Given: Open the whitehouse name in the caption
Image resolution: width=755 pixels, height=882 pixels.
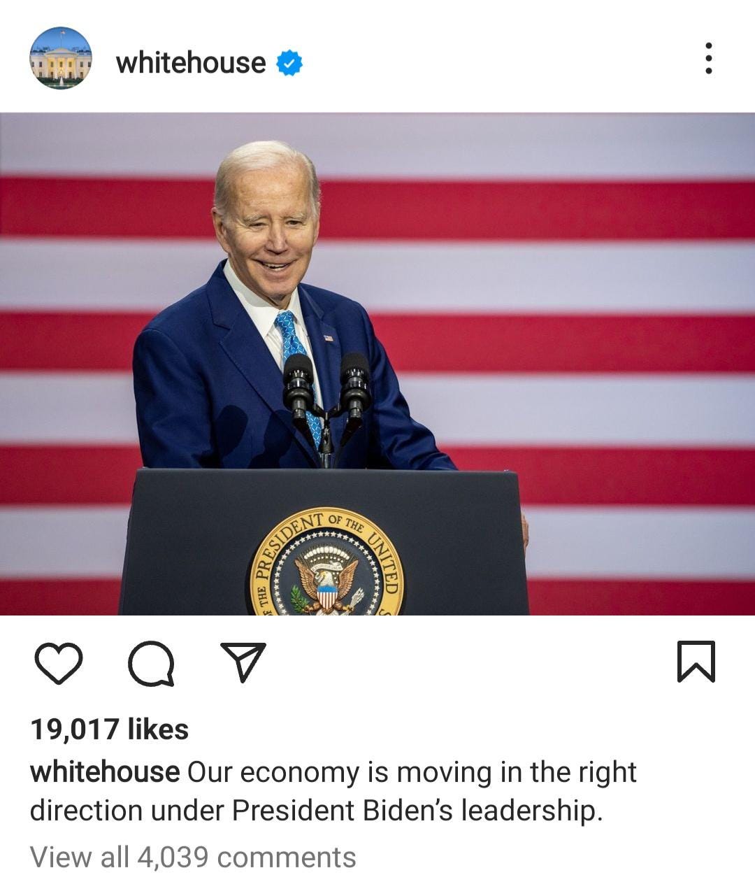Looking at the screenshot, I should [105, 772].
